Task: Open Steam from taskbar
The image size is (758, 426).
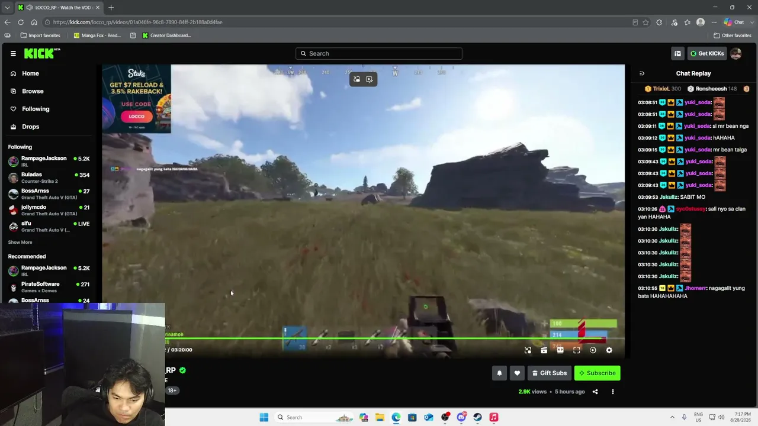Action: [x=477, y=417]
